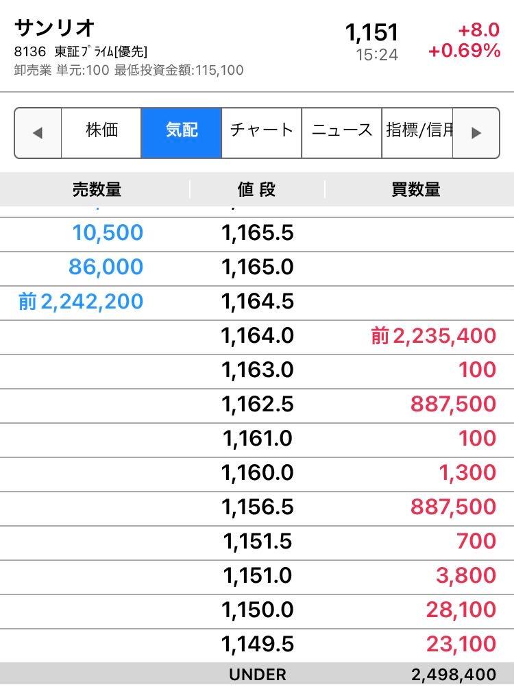Select the 1,300 buy quantity

(x=467, y=473)
